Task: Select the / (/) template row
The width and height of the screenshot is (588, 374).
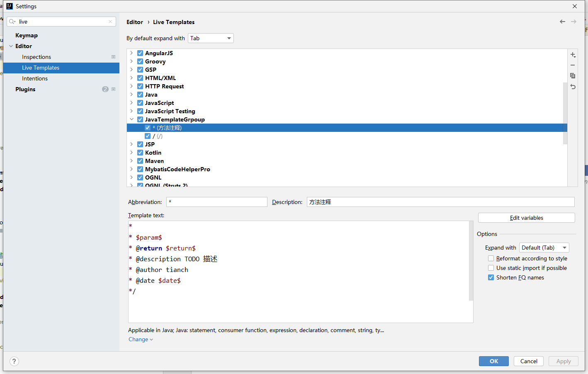Action: coord(347,136)
